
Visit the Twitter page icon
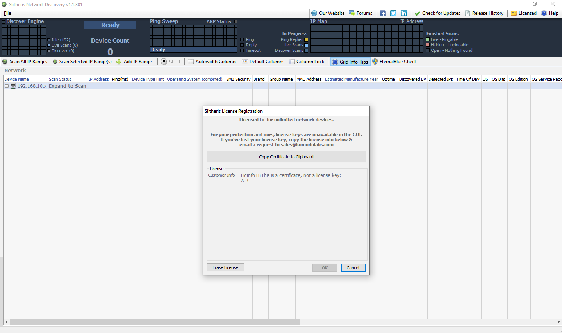point(393,13)
